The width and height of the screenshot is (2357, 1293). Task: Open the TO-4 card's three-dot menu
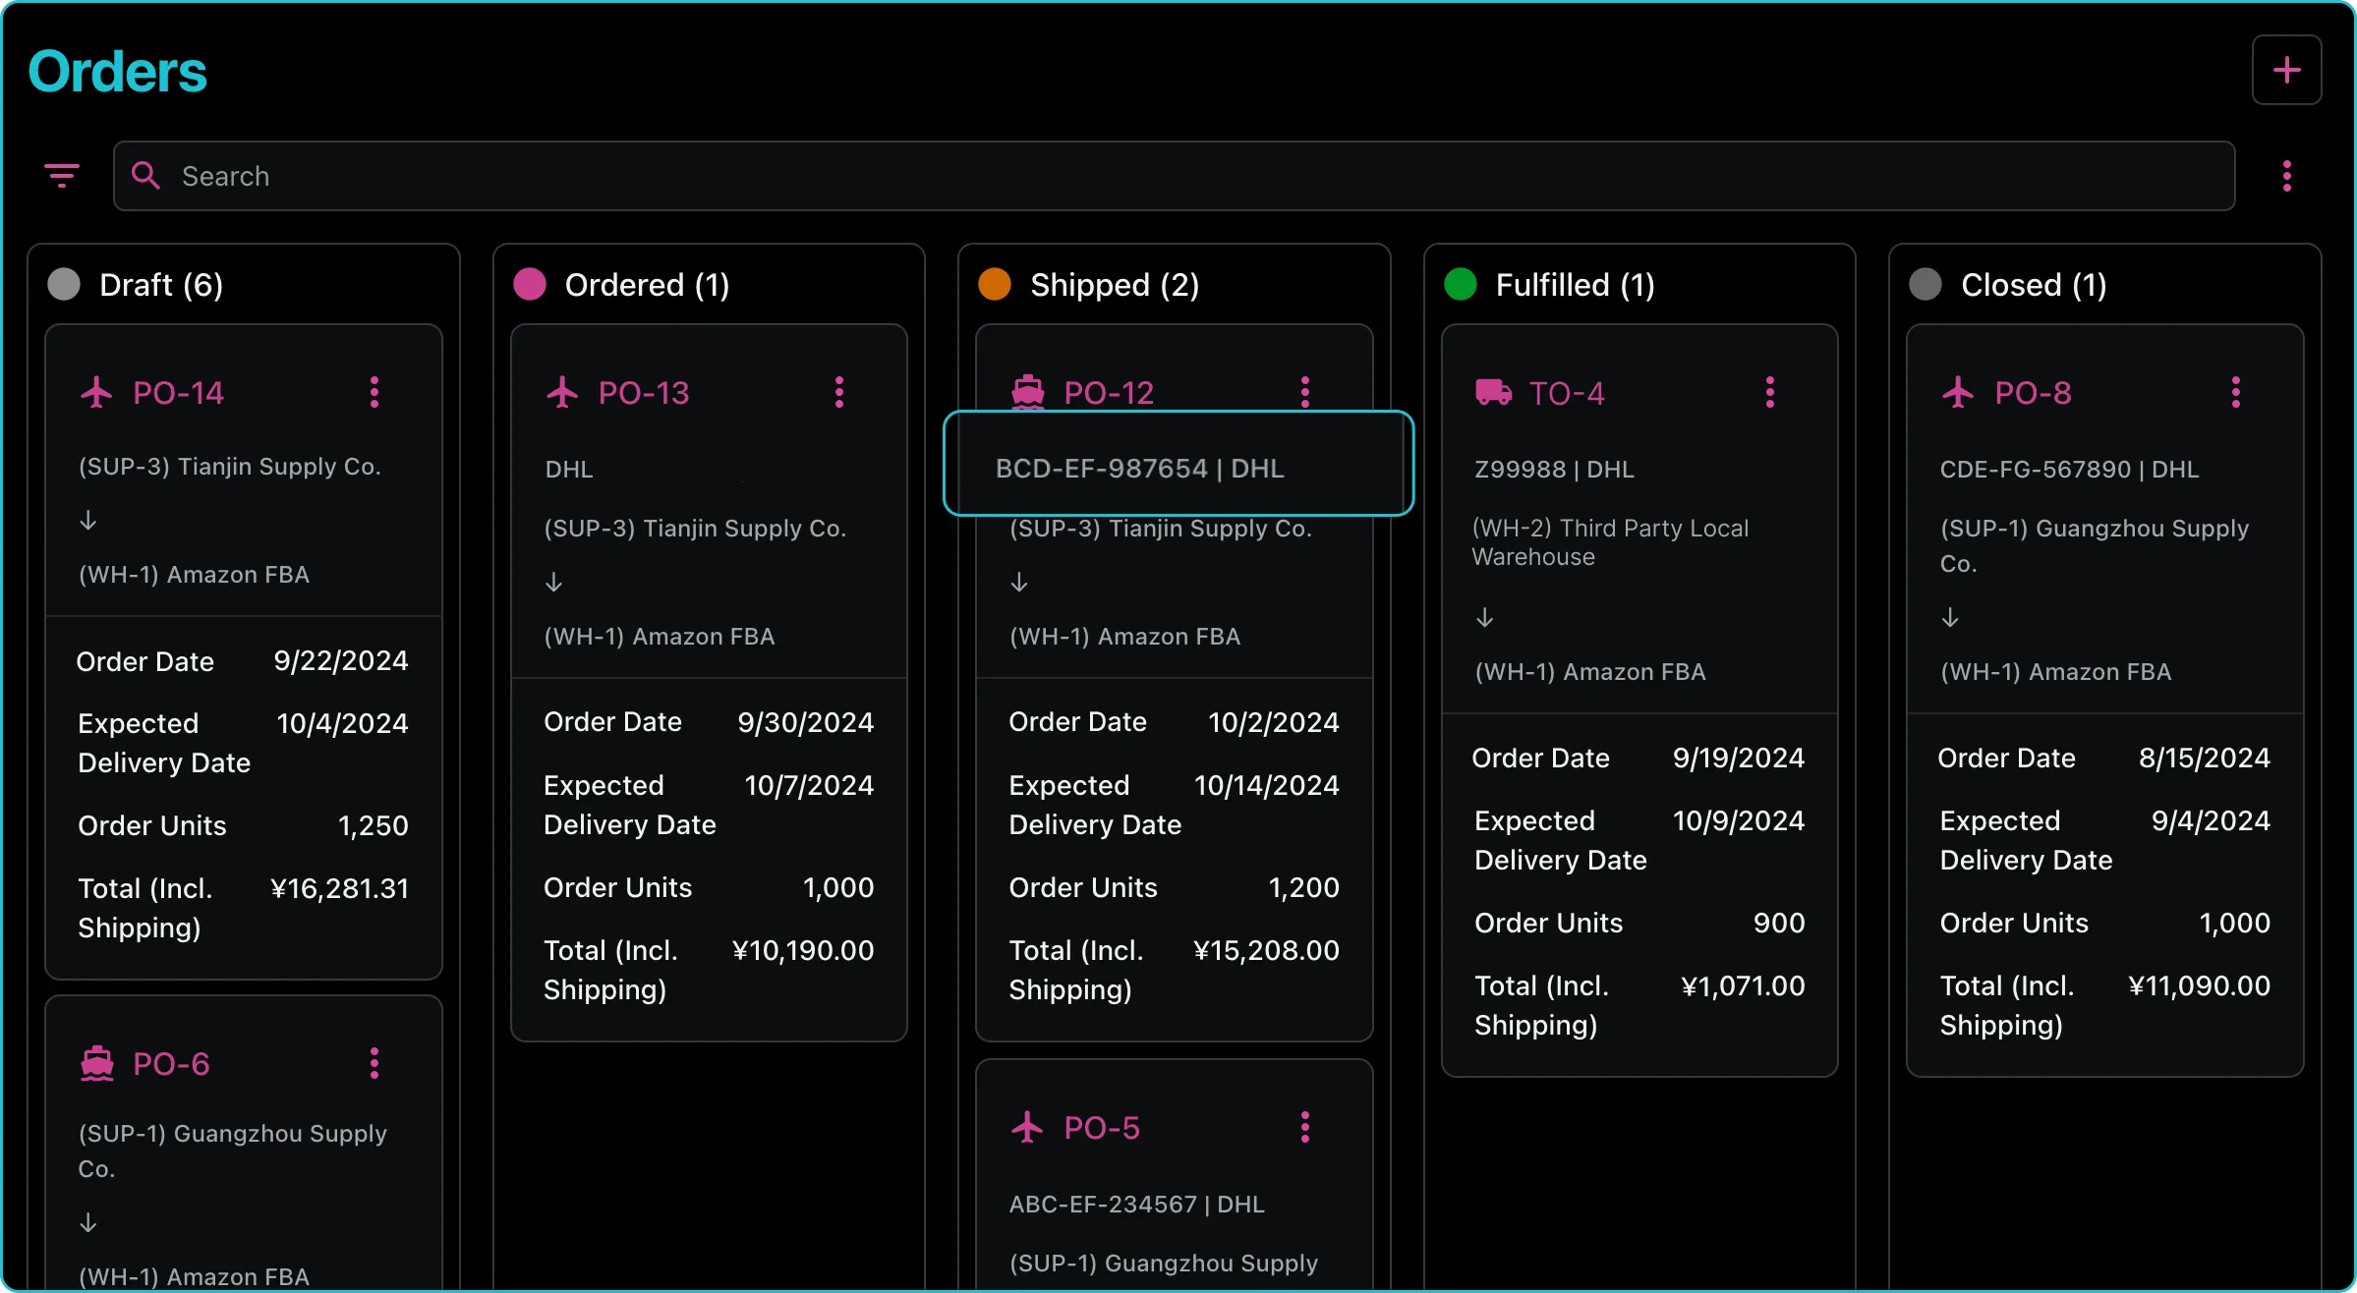pyautogui.click(x=1770, y=392)
